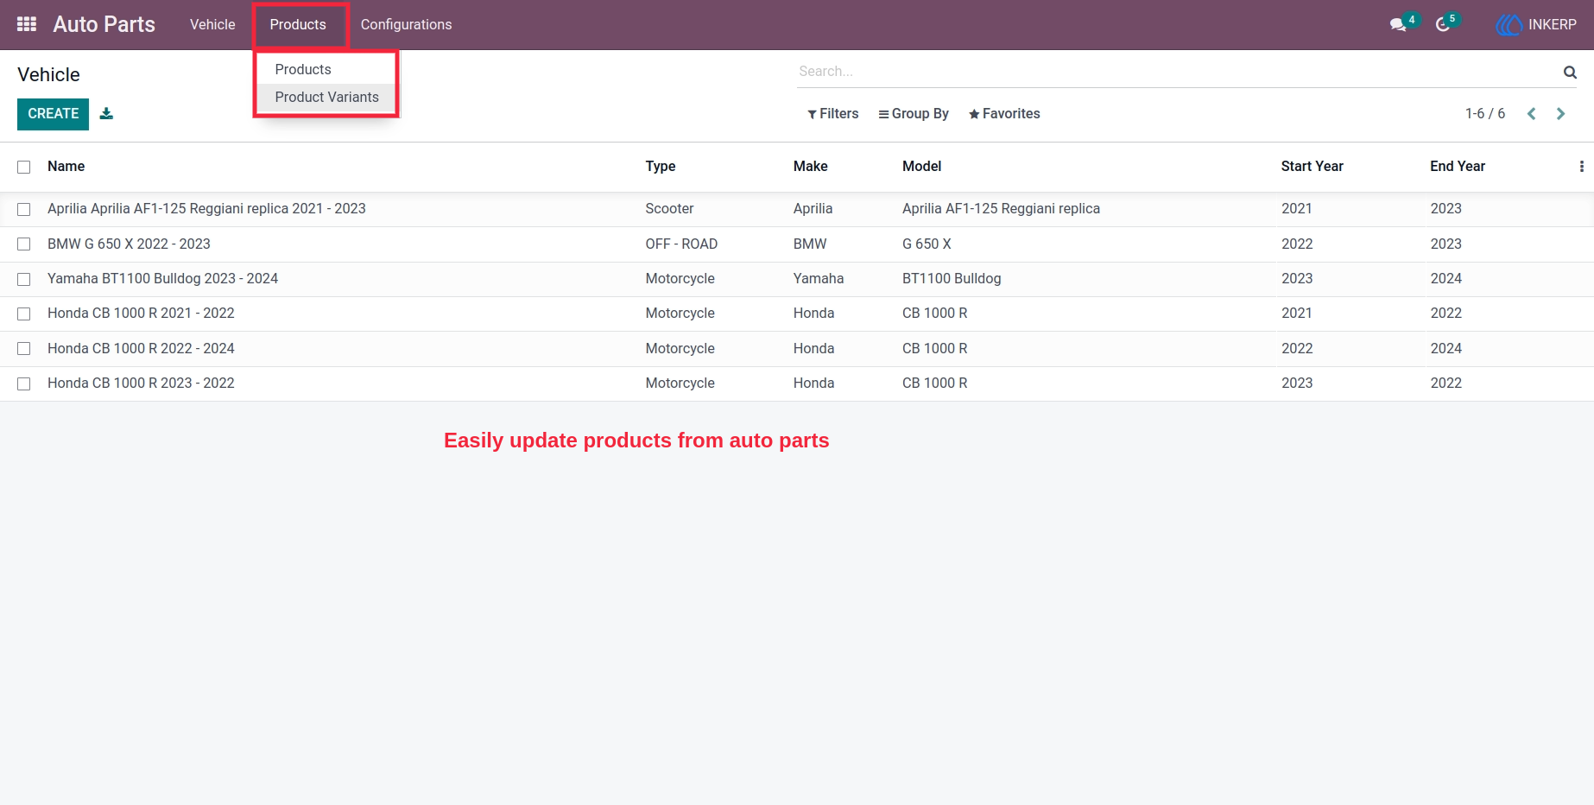Check the Yamaha BT1100 Bulldog row checkbox
Viewport: 1594px width, 805px height.
pyautogui.click(x=24, y=279)
